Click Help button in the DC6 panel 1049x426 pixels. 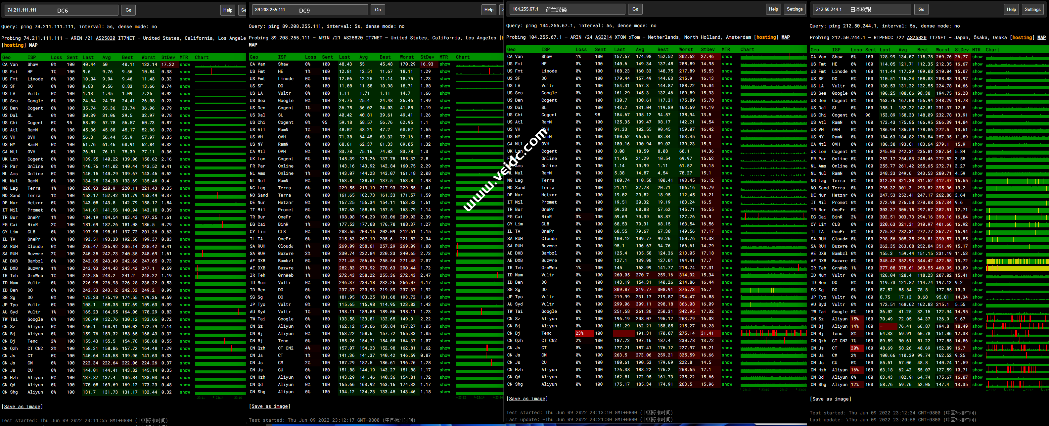click(228, 10)
